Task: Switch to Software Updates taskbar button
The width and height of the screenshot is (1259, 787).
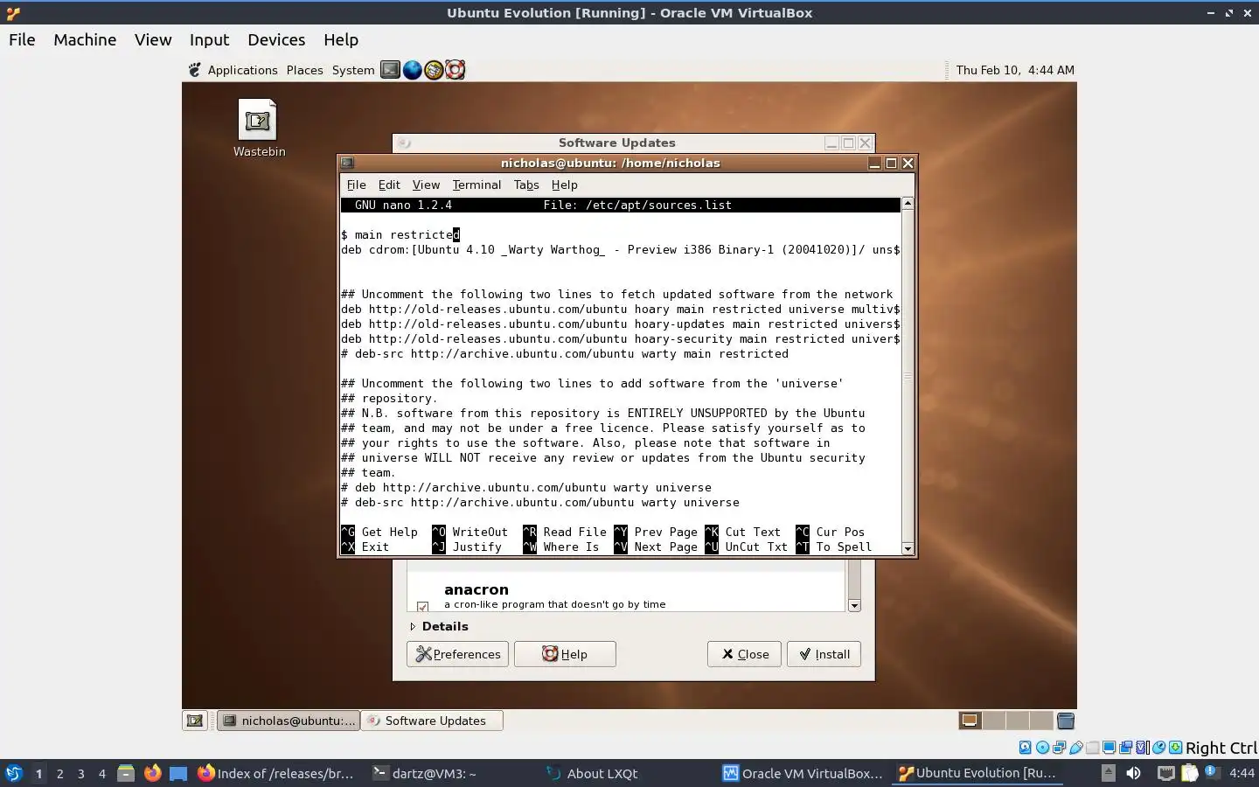Action: click(432, 721)
